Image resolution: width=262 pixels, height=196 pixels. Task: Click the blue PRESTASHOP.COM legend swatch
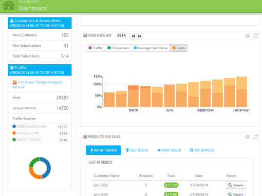(x=14, y=126)
